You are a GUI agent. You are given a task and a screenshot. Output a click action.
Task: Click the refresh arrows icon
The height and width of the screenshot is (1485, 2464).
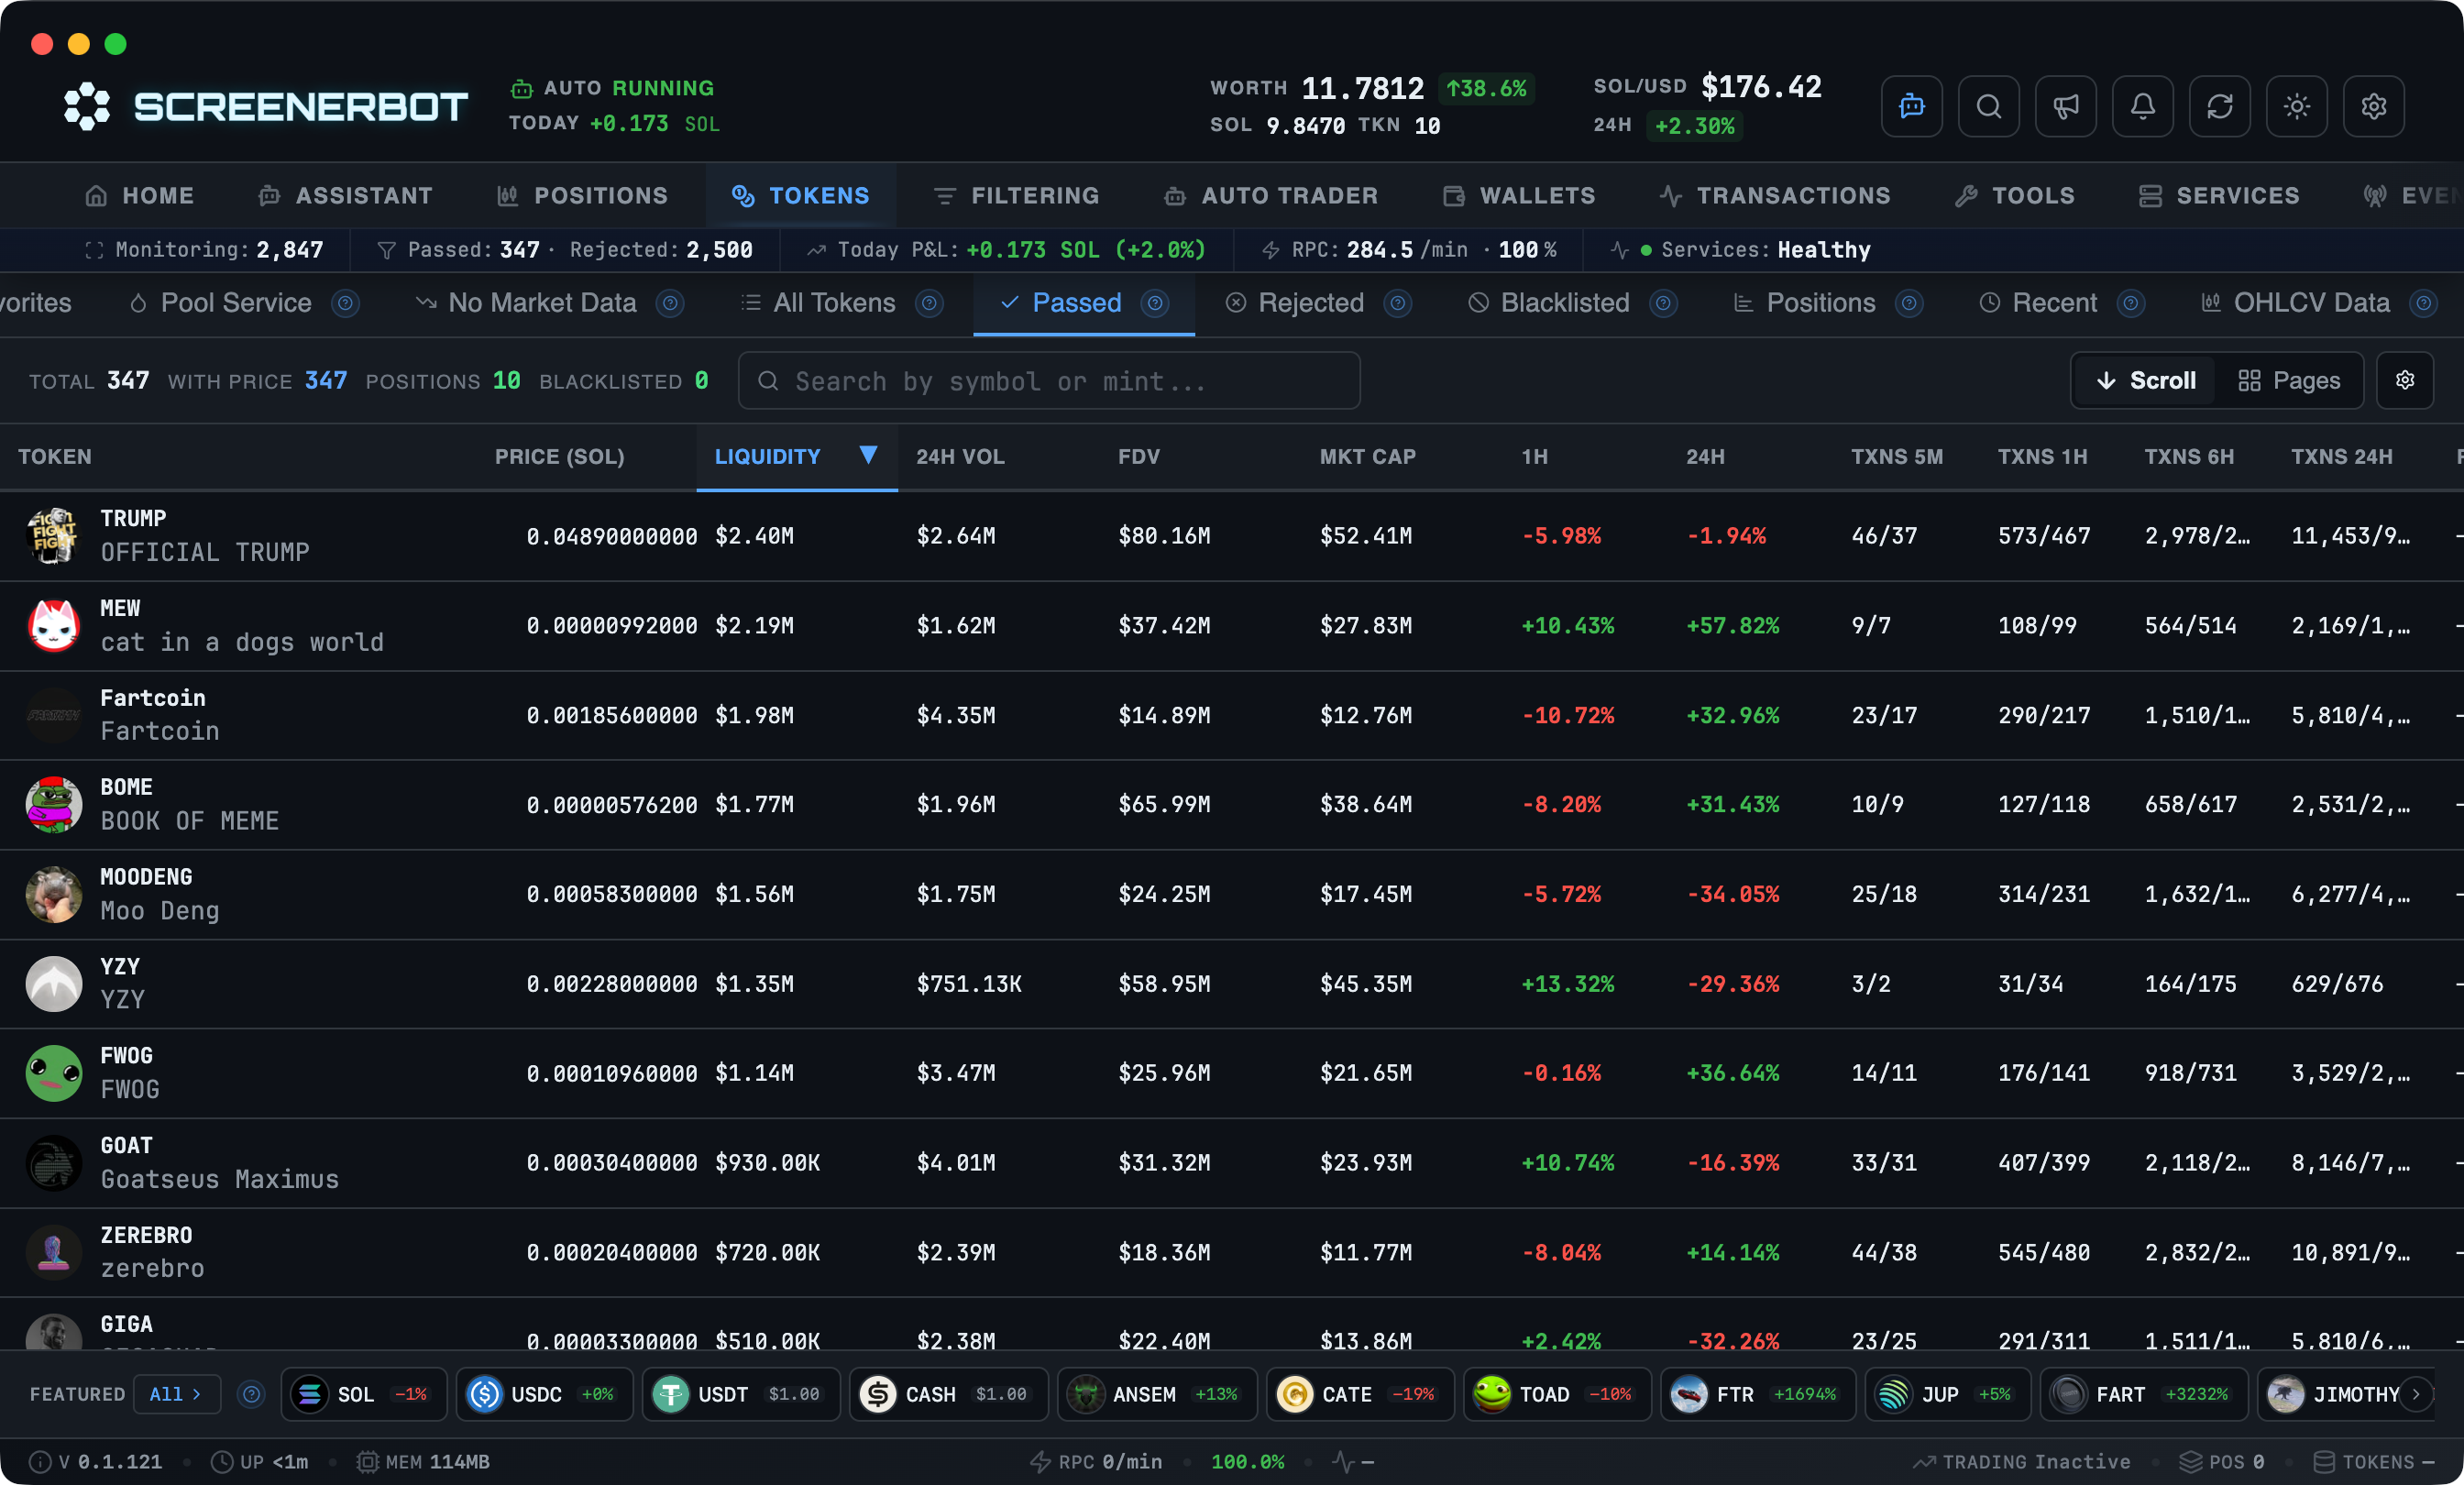point(2219,106)
